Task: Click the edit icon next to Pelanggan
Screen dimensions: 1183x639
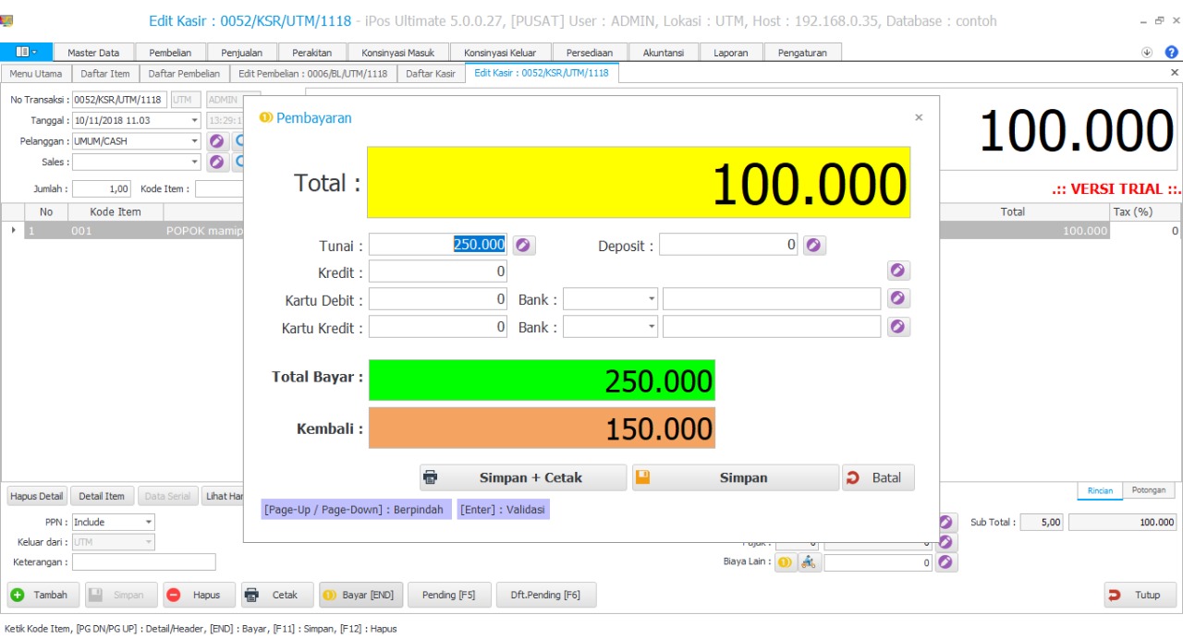Action: [x=217, y=141]
